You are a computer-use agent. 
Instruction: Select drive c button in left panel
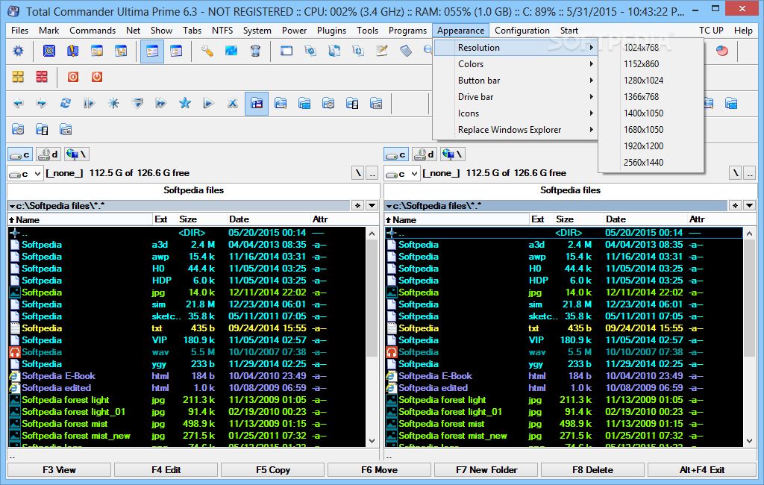coord(20,154)
